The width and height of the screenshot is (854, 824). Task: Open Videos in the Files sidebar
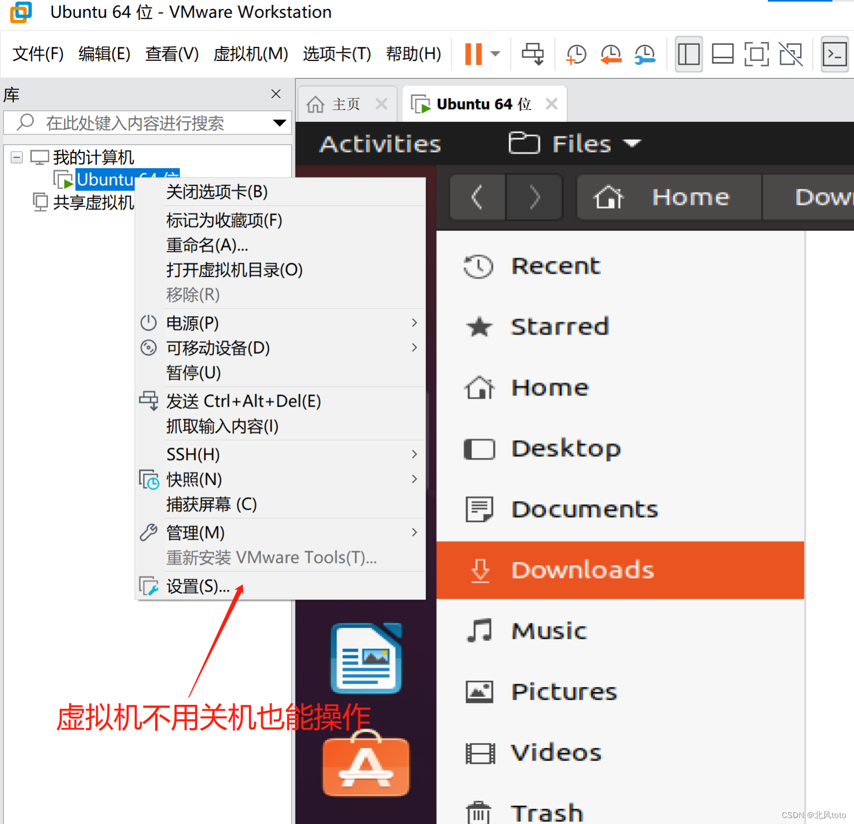[620, 753]
